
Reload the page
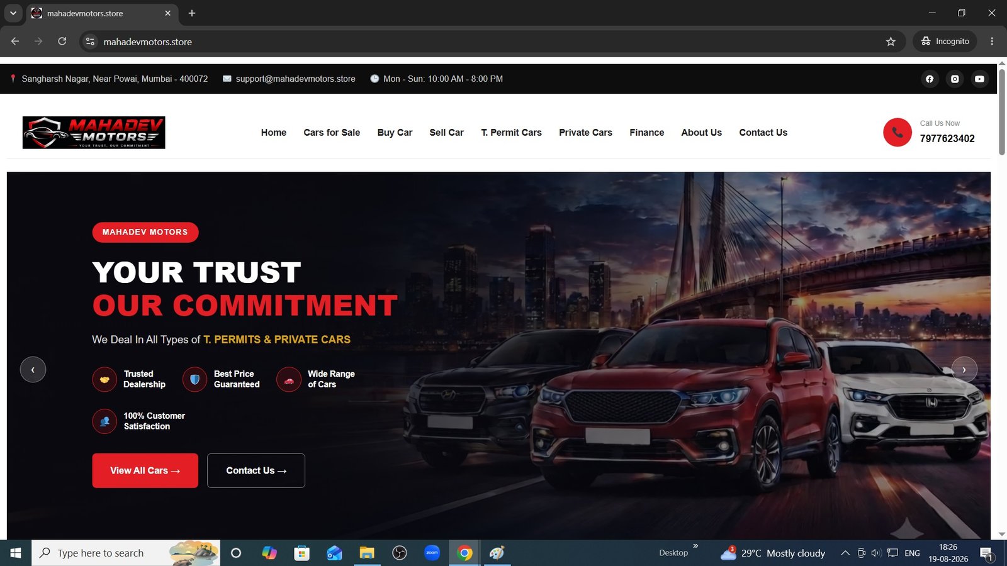coord(62,42)
